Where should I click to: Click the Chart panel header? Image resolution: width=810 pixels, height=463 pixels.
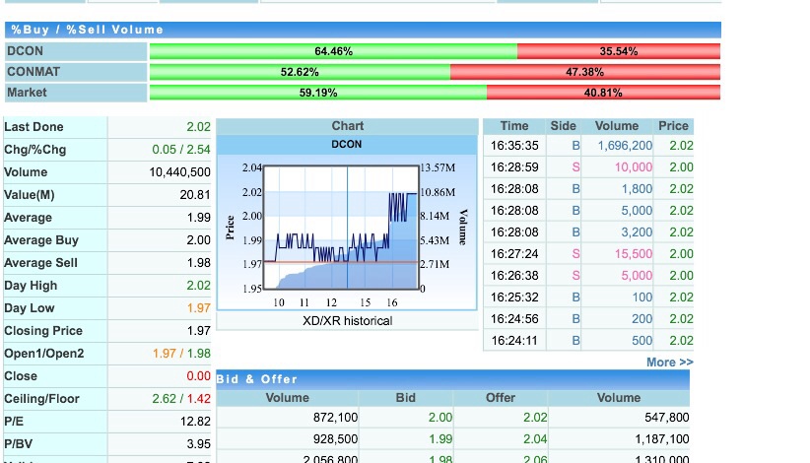click(347, 126)
